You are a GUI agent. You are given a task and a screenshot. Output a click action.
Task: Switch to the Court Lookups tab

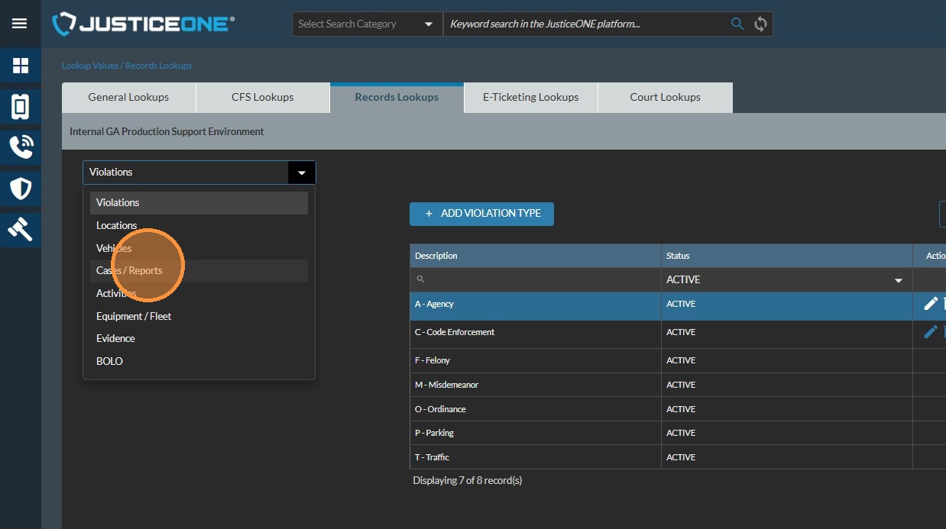click(665, 98)
